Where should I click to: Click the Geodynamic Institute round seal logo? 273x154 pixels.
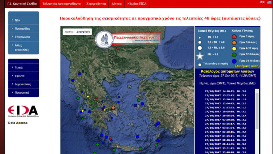(104, 39)
